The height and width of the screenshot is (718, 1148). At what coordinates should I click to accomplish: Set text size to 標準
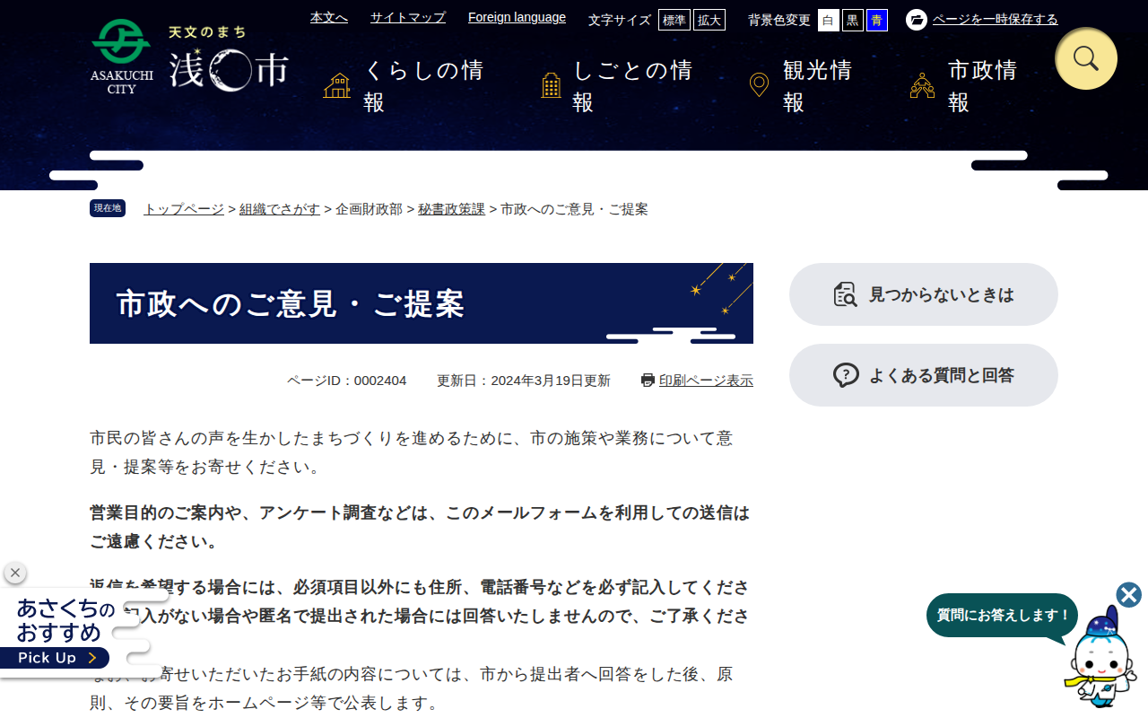(x=674, y=20)
